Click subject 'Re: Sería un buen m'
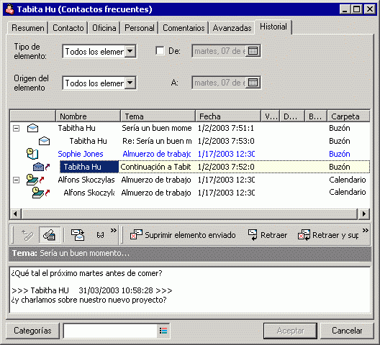This screenshot has width=380, height=345. coord(157,141)
